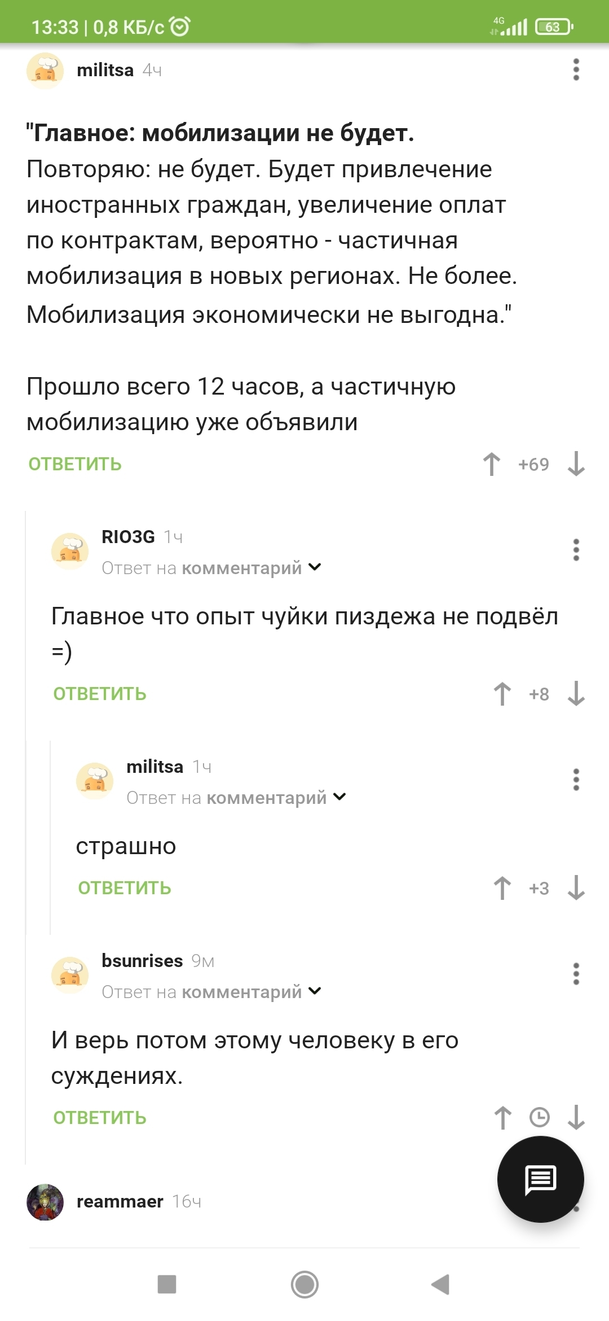Screen dimensions: 609x1321
Task: Reply to bsunrises's comment via ОТВЕТИТЬ
Action: click(100, 1118)
